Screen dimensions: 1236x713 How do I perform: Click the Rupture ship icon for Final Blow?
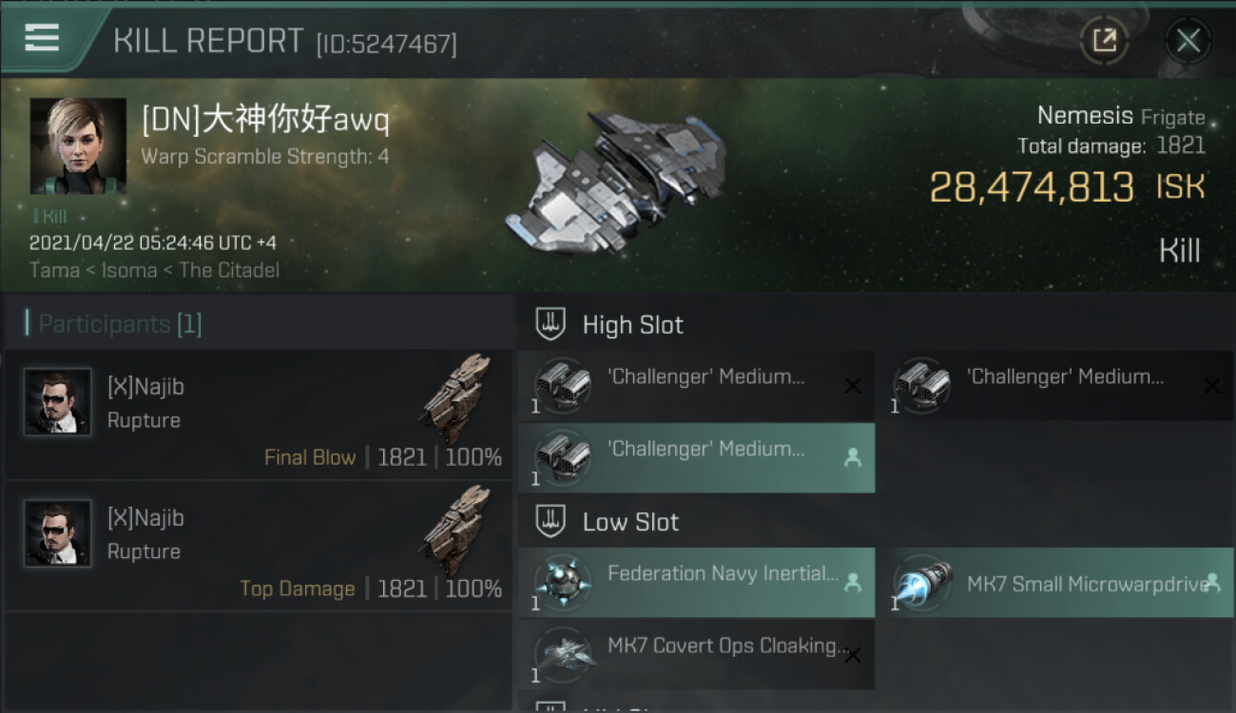tap(456, 397)
